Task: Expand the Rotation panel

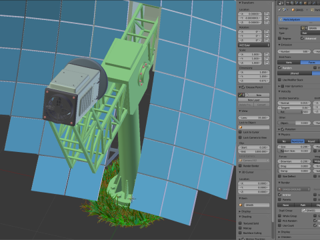Action: [x=279, y=129]
